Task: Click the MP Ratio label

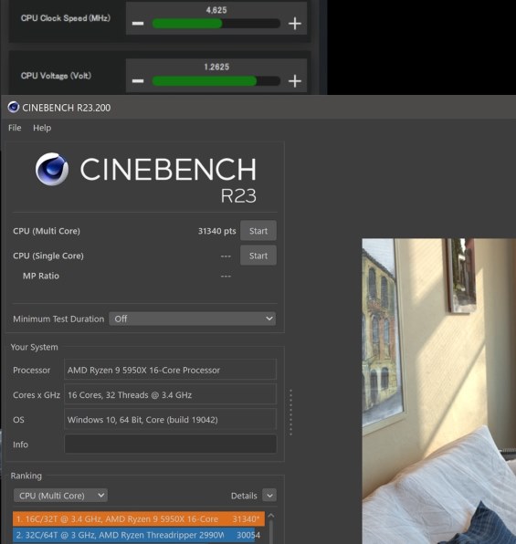Action: click(x=41, y=276)
